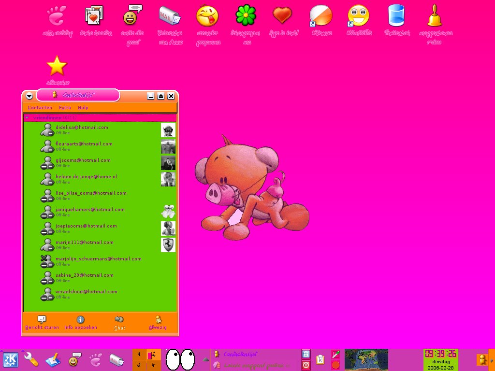
Task: Click the blocked status icon beside marjolijn_schuermans@hotmail.com
Action: click(x=47, y=261)
